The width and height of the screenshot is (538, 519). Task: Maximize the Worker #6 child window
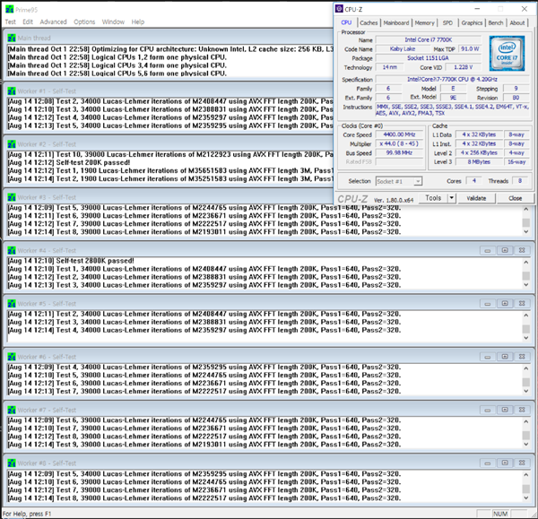[x=505, y=357]
